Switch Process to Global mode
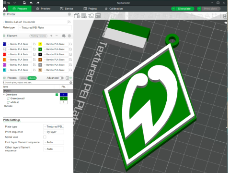This screenshot has width=230, height=173. pos(23,78)
